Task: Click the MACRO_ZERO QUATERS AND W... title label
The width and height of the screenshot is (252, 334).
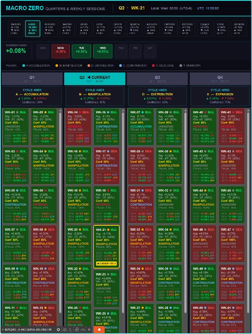Action: pos(29,329)
